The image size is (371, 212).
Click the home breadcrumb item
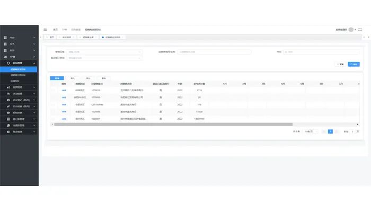(55, 30)
